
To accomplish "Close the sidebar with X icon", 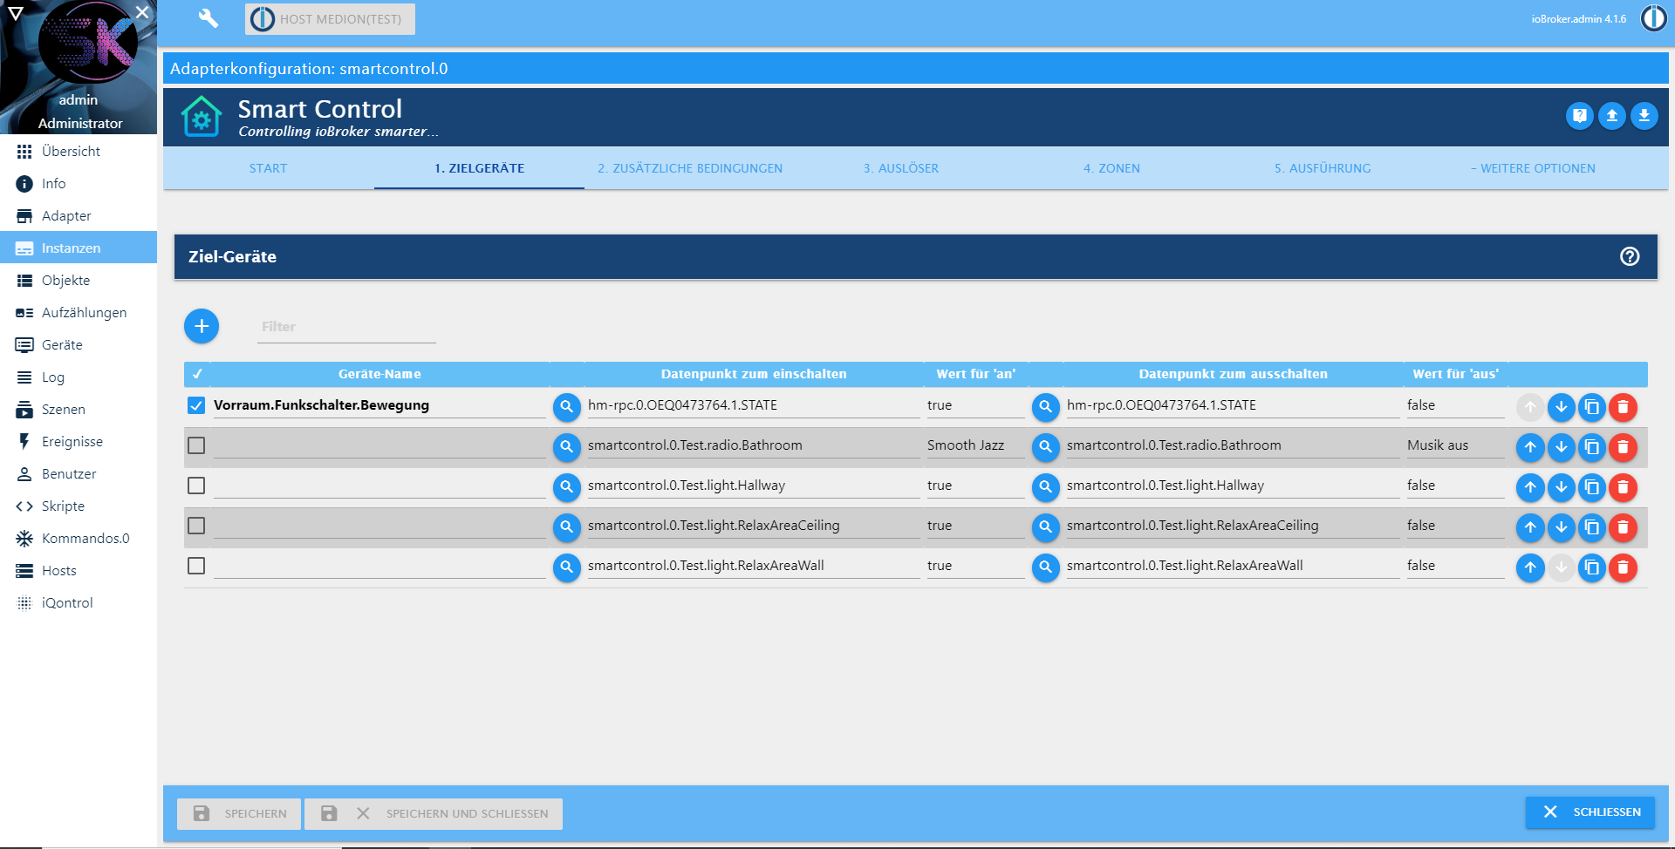I will 142,12.
